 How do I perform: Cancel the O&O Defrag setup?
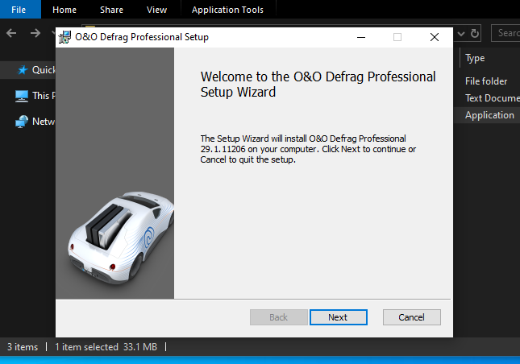(411, 317)
